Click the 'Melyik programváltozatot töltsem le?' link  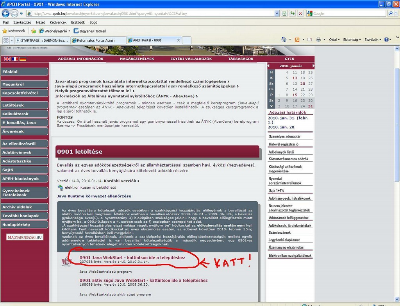[x=95, y=91]
